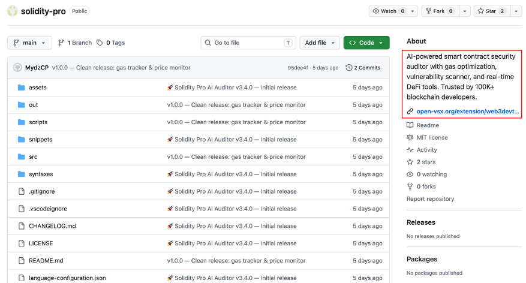View the 2 Commits history

pos(363,67)
